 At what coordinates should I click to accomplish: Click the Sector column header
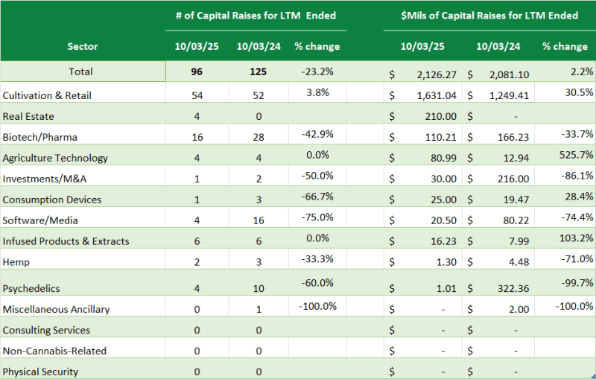pyautogui.click(x=82, y=46)
